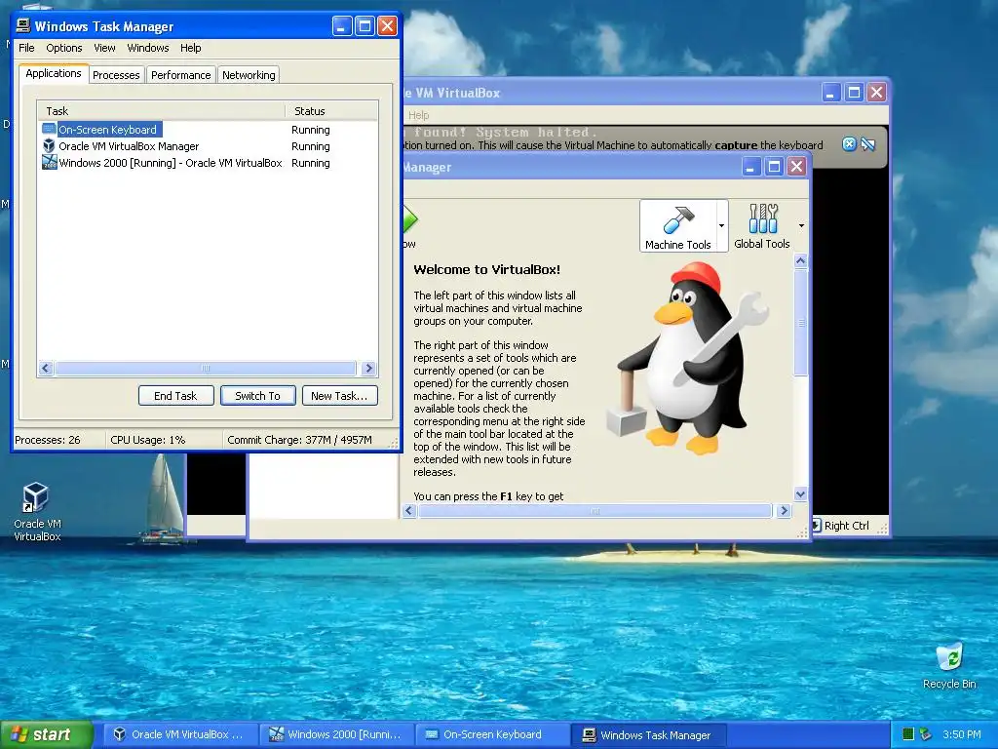This screenshot has height=749, width=998.
Task: Open the Windows menu in Task Manager
Action: tap(148, 48)
